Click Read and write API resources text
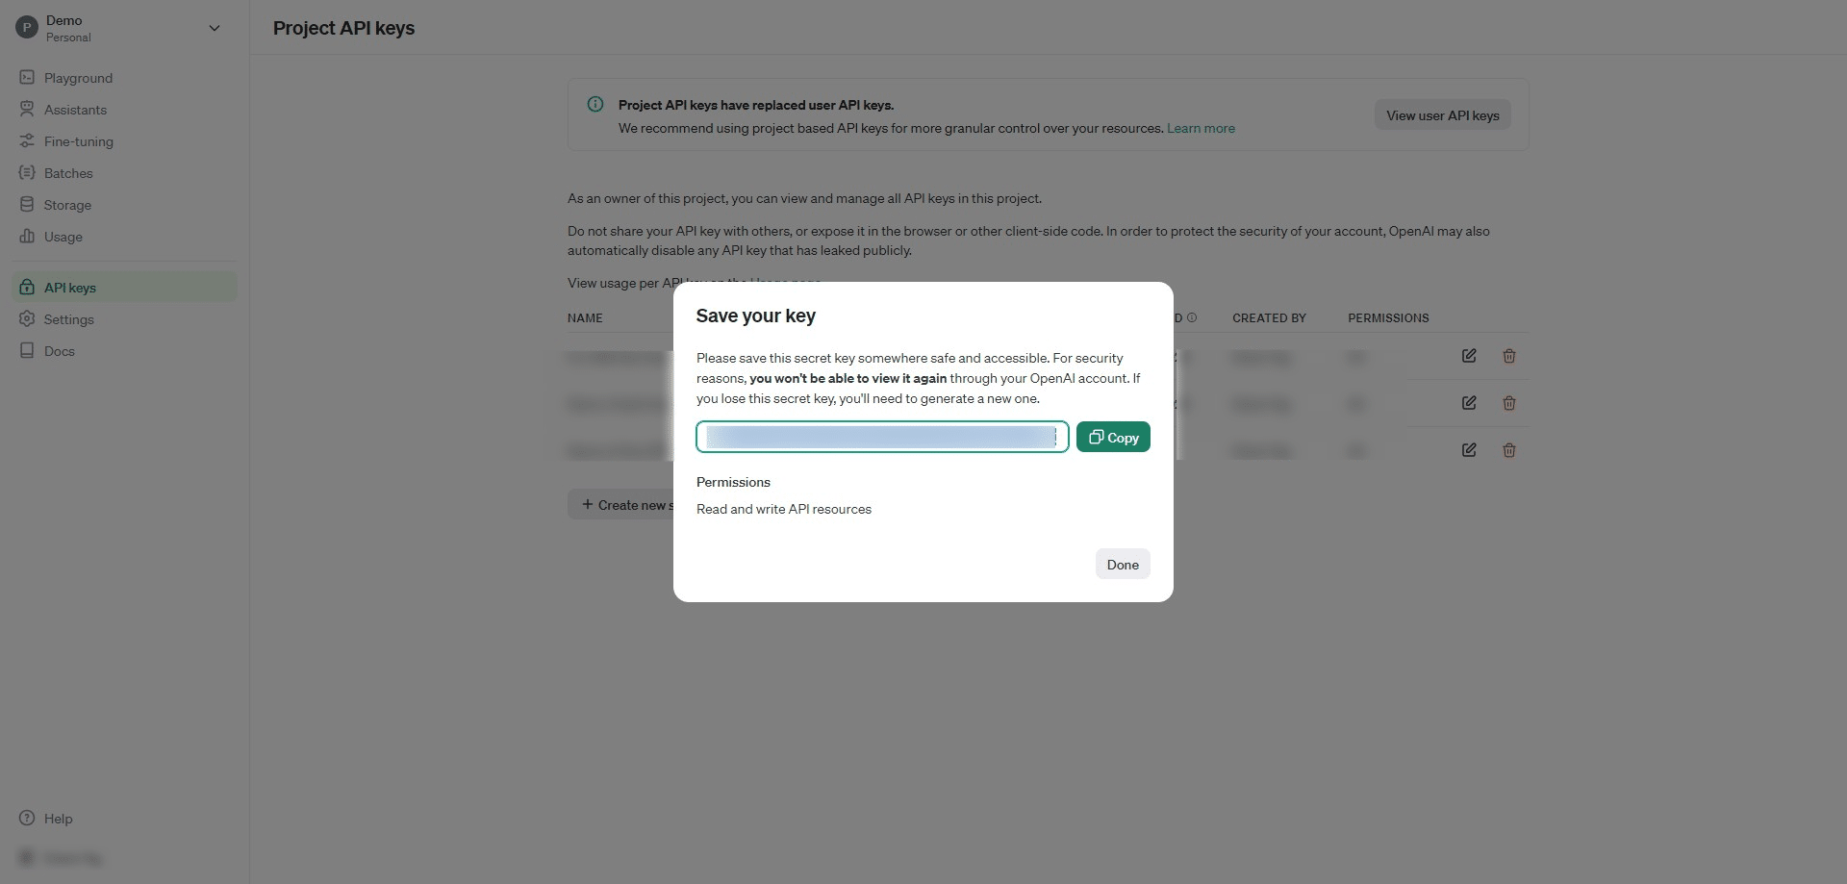Viewport: 1847px width, 884px height. tap(784, 509)
